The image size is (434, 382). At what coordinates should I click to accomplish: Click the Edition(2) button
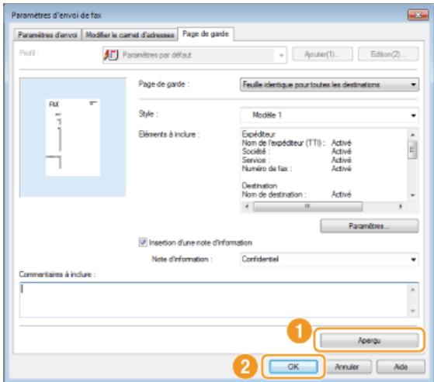pyautogui.click(x=388, y=54)
